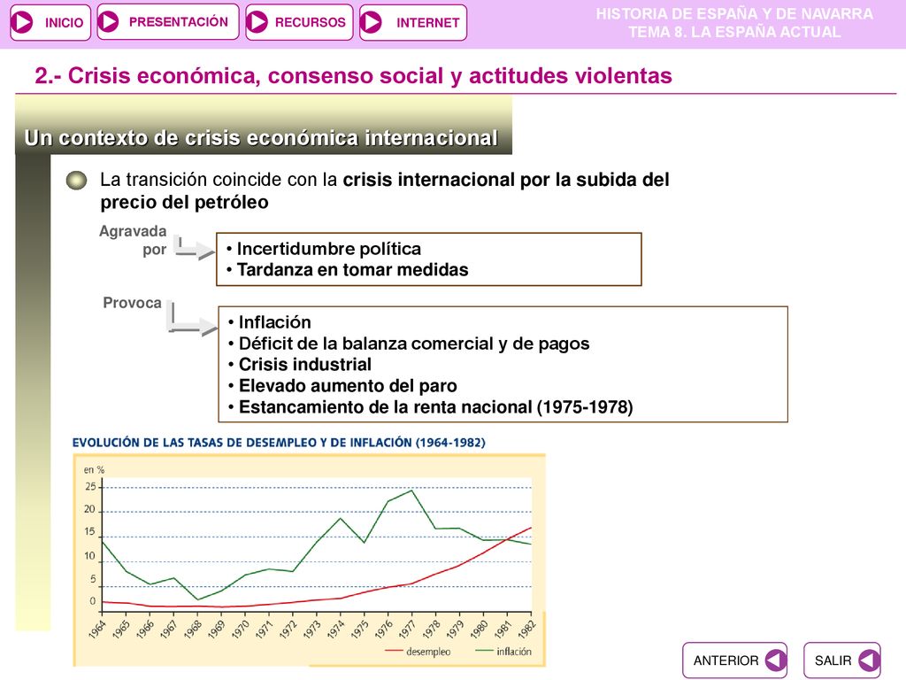The width and height of the screenshot is (906, 680).
Task: Click the INICIO button's play arrow icon
Action: [22, 22]
